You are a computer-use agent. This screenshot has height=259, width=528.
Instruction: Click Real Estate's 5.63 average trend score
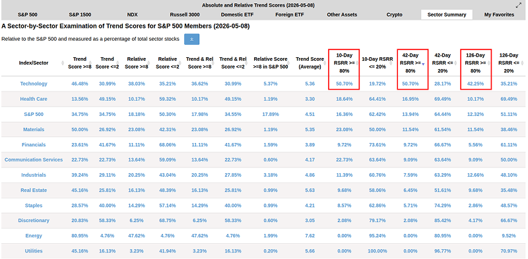tap(310, 190)
